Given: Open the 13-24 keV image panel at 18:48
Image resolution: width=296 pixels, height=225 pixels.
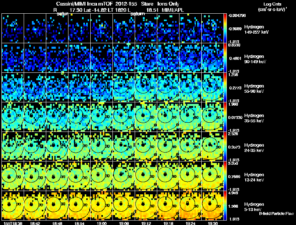Looking at the screenshot, I should 57,176.
